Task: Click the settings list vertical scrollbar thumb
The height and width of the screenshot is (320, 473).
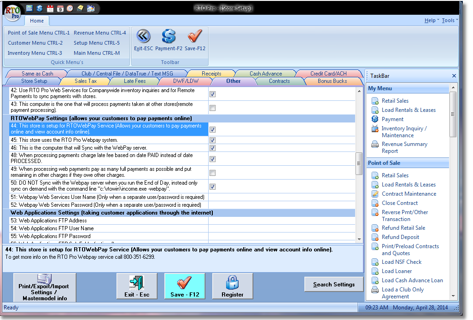Action: 359,164
